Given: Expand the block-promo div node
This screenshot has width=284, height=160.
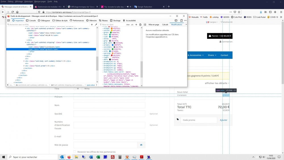Looking at the screenshot, I should click(24, 66).
